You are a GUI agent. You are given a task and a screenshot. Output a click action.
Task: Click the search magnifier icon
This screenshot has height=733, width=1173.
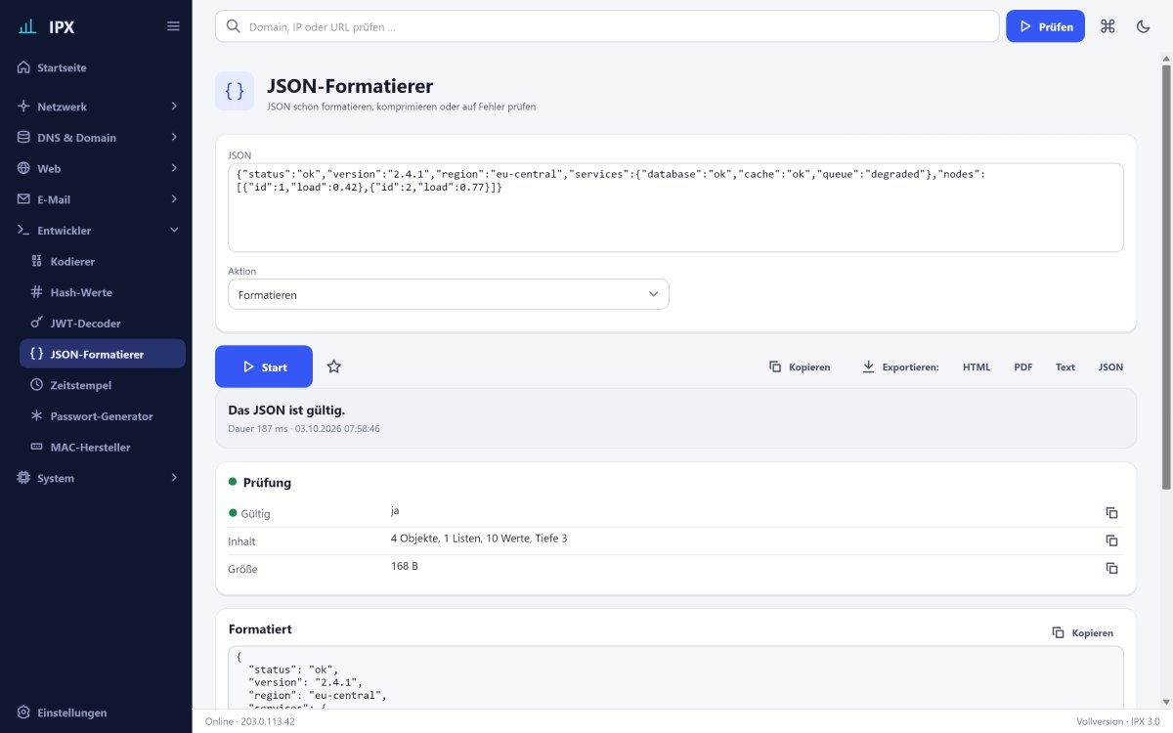pos(233,26)
